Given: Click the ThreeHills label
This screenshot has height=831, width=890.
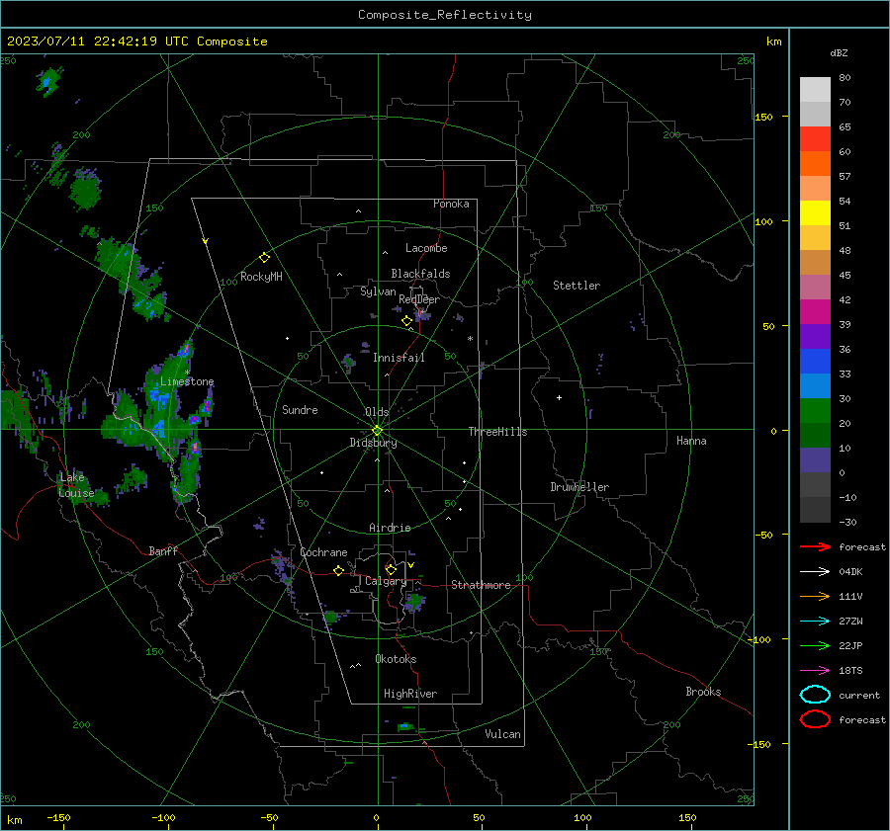Looking at the screenshot, I should (x=497, y=432).
